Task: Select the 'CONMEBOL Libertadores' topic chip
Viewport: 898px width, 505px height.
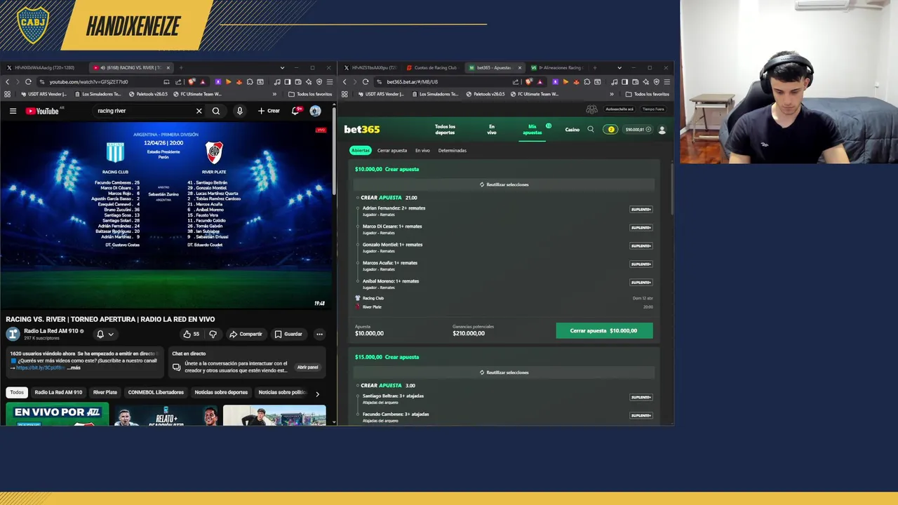Action: (156, 392)
